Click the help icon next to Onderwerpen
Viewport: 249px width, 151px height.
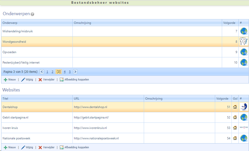[33, 14]
